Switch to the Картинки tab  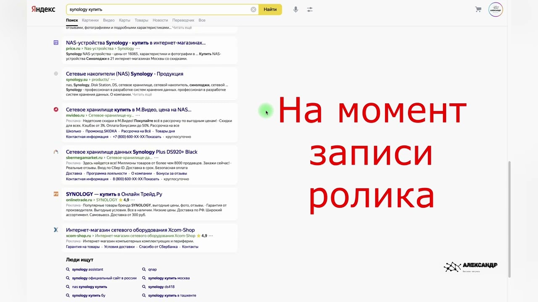tap(90, 20)
